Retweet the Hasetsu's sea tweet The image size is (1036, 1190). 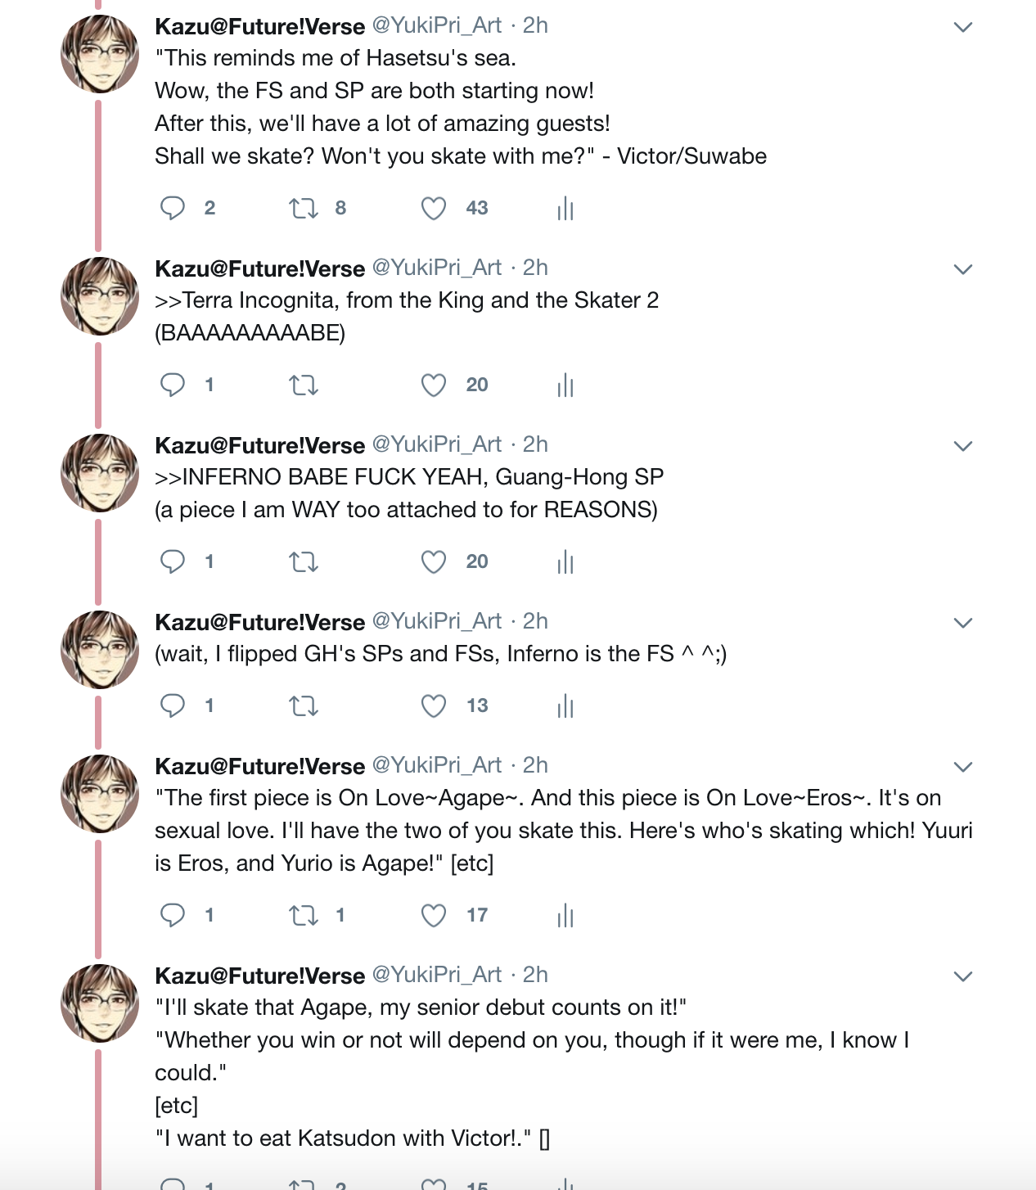pos(304,208)
